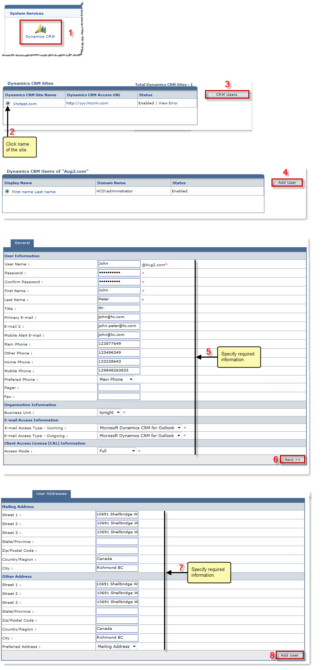Click the Main Phone input field
The width and height of the screenshot is (322, 670).
click(119, 344)
